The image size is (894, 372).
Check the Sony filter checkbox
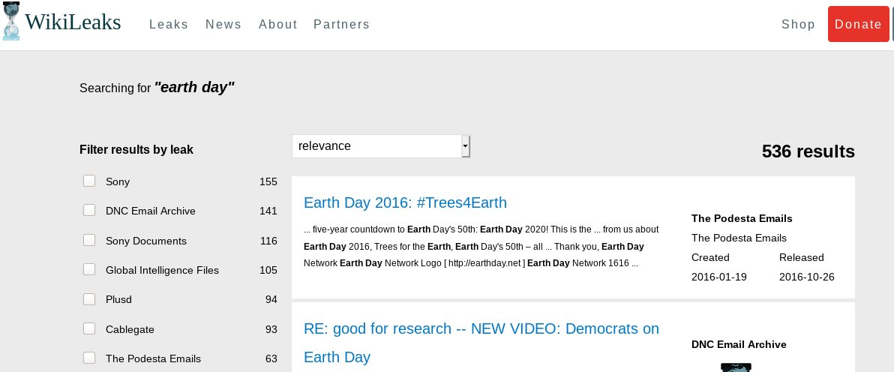pos(89,181)
